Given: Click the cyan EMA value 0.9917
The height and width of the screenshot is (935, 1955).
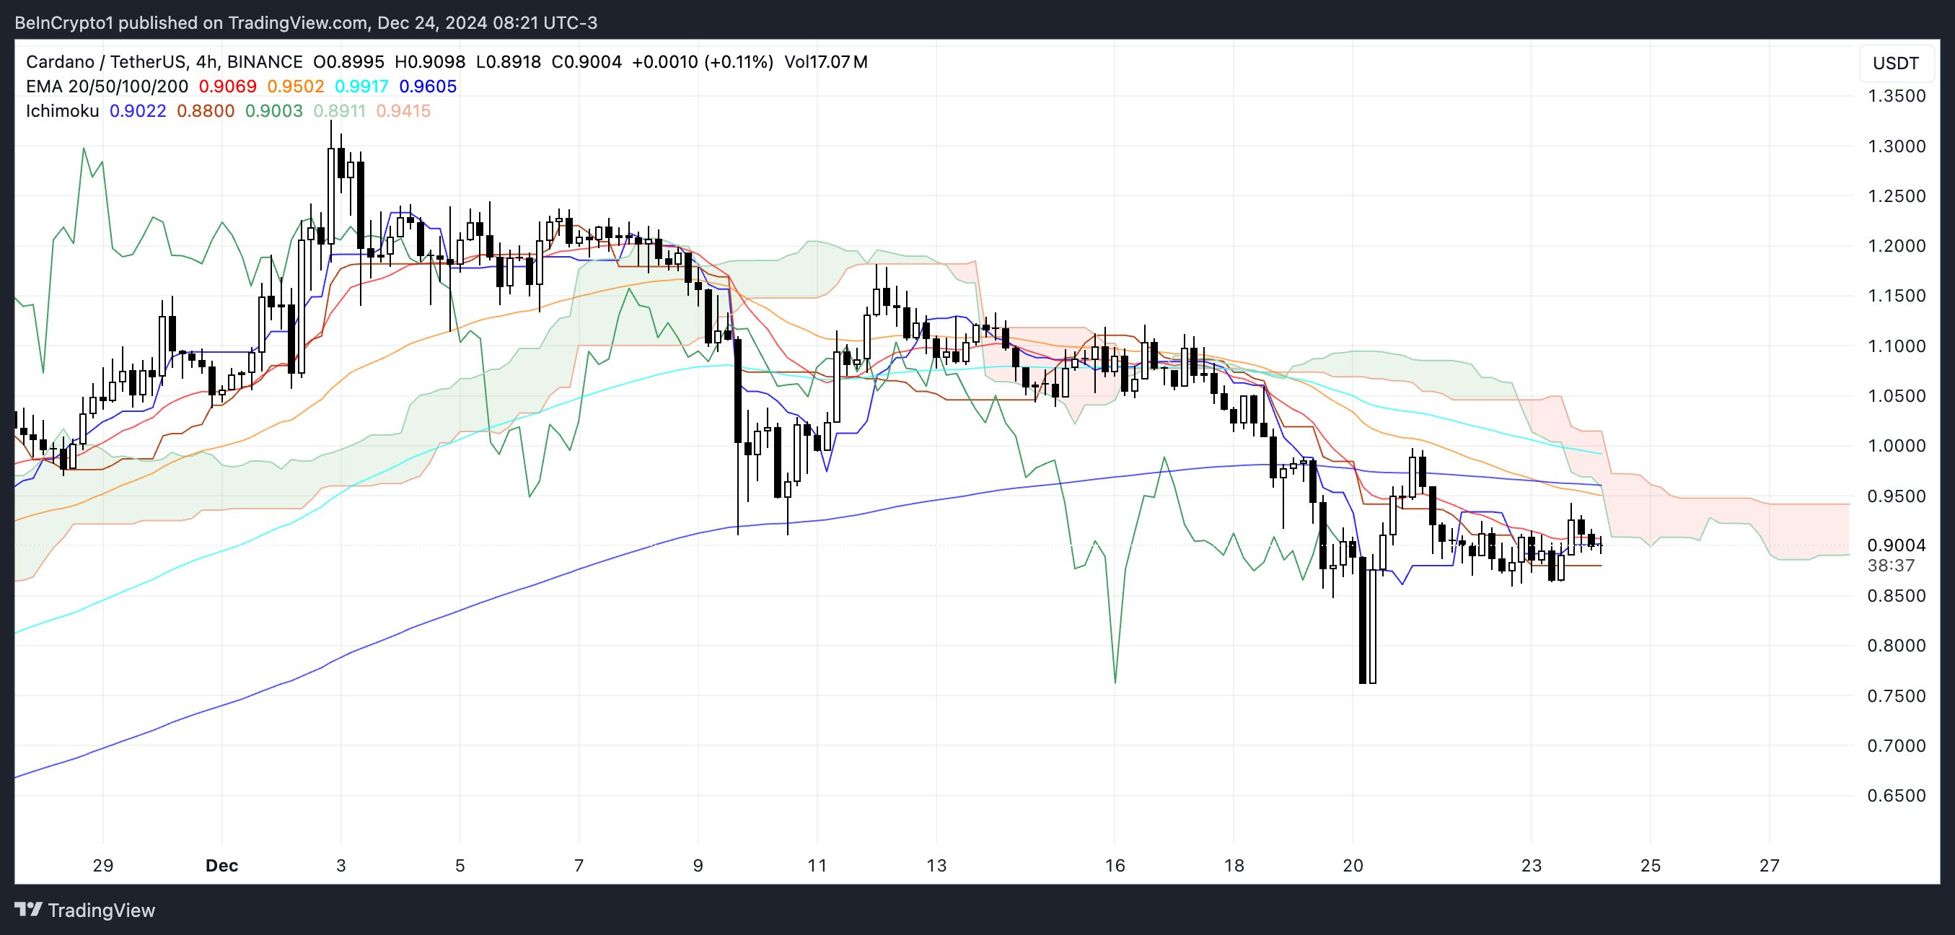Looking at the screenshot, I should [361, 87].
